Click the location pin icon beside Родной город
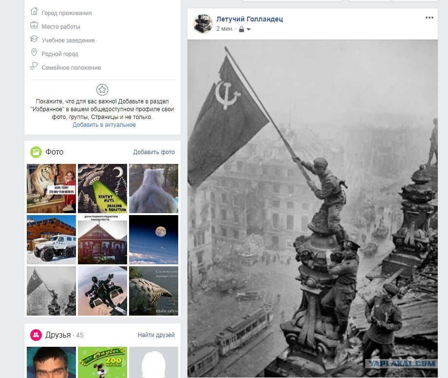The width and height of the screenshot is (448, 378). (34, 52)
